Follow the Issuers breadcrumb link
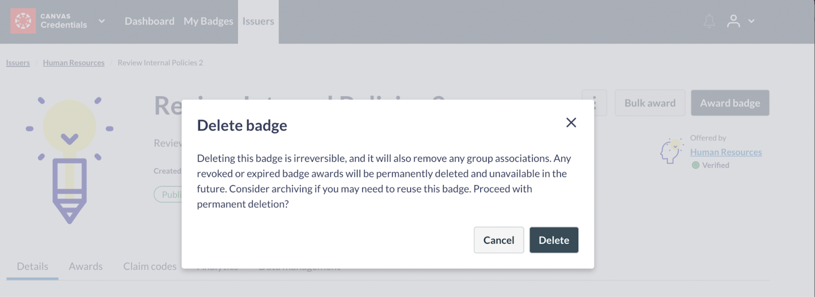The width and height of the screenshot is (815, 297). tap(18, 63)
